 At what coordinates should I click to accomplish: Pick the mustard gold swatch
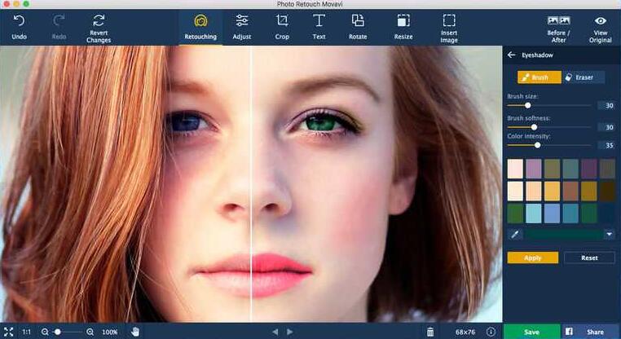589,192
